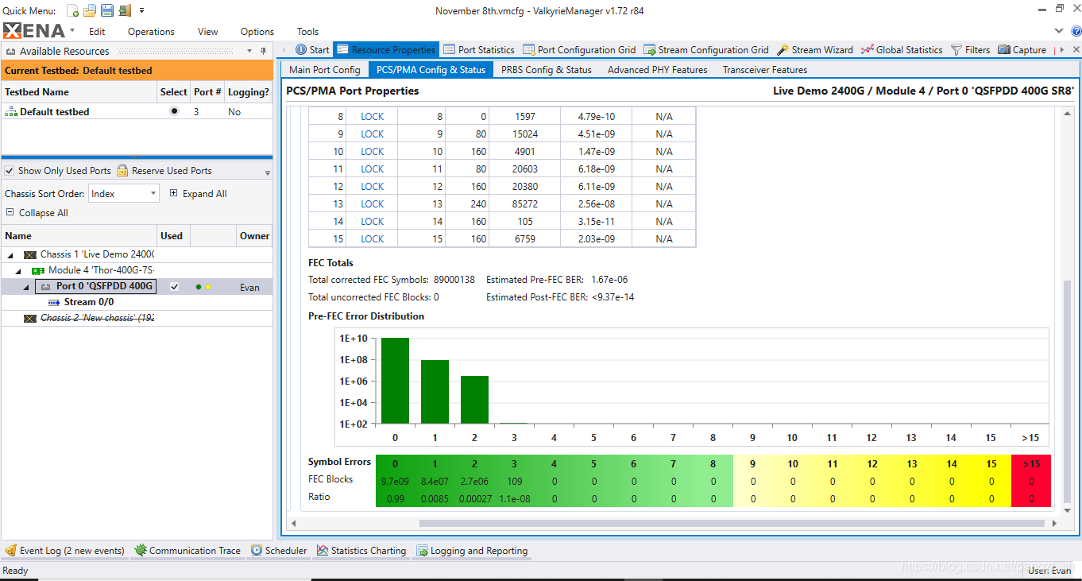Image resolution: width=1082 pixels, height=581 pixels.
Task: Open the Filters funnel tab
Action: point(971,49)
